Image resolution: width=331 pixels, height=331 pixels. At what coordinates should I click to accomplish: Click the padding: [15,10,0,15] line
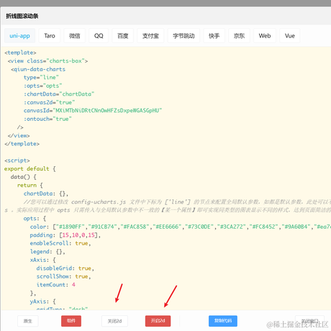pyautogui.click(x=65, y=235)
